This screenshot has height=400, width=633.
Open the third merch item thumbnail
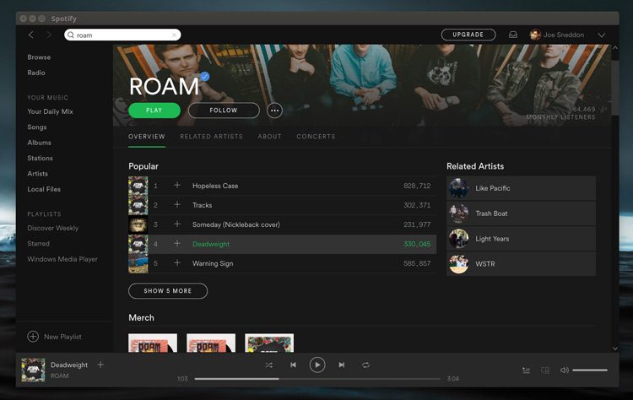coord(269,343)
